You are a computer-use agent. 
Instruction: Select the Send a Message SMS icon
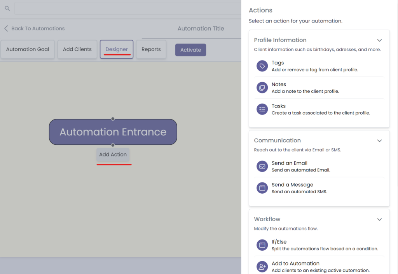tap(262, 188)
